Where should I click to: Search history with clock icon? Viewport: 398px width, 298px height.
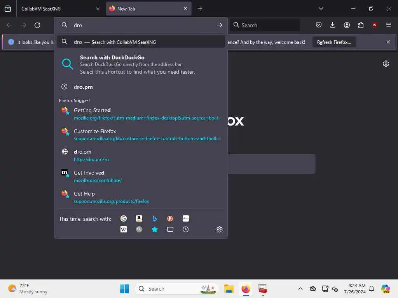pyautogui.click(x=185, y=229)
